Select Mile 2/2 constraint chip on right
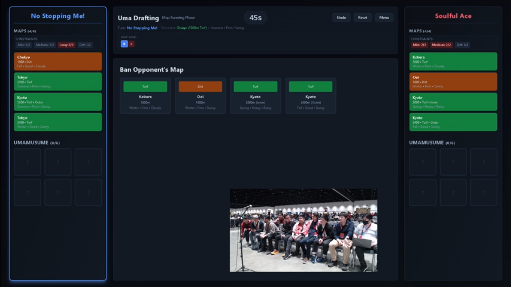Viewport: 511px width, 287px height. pyautogui.click(x=419, y=45)
